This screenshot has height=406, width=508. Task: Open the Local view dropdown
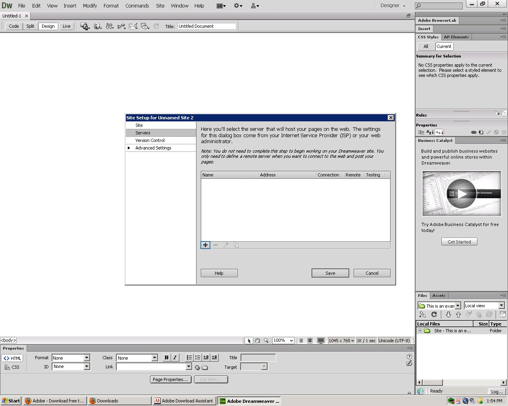[x=484, y=306]
